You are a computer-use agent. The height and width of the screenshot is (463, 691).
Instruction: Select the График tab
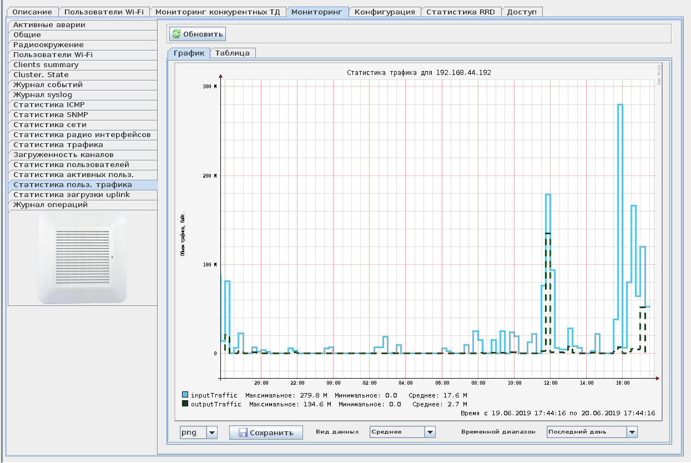(188, 53)
